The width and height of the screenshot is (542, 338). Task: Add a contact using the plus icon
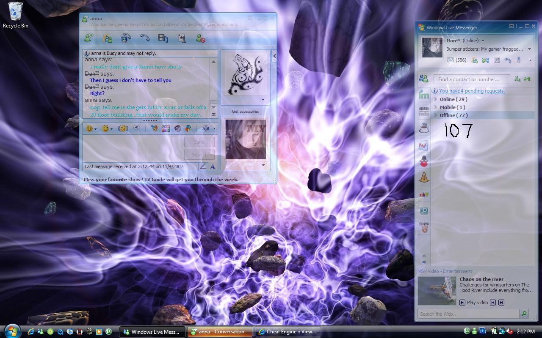pos(517,79)
